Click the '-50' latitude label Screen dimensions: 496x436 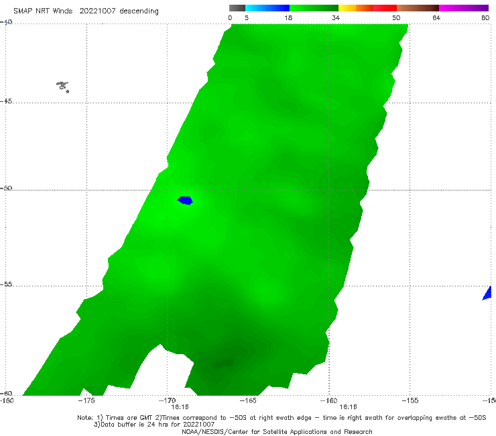pos(6,188)
